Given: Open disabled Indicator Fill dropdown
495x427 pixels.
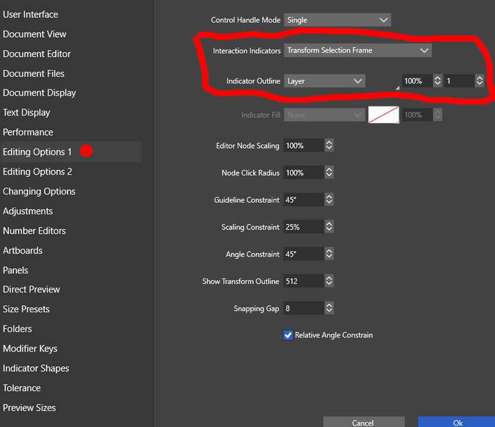Looking at the screenshot, I should point(324,115).
